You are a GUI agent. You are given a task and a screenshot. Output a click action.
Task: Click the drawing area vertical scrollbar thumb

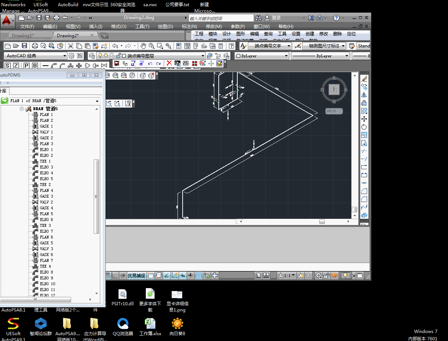354,209
